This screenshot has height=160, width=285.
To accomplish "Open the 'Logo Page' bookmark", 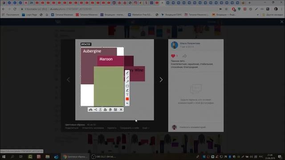I will [x=30, y=15].
